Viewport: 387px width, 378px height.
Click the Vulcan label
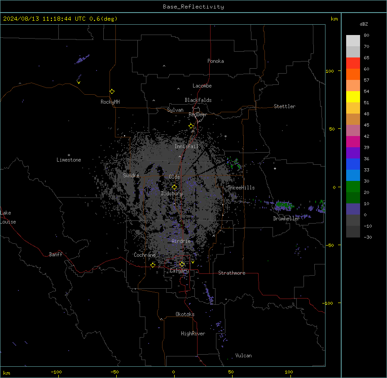[243, 356]
